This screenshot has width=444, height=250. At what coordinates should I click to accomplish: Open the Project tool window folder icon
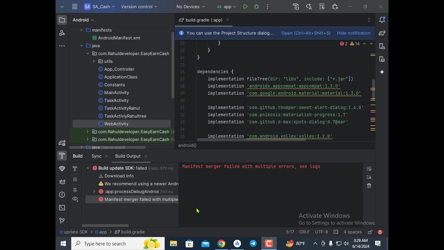pos(62,20)
